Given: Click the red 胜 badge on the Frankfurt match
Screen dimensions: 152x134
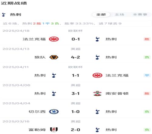Looking at the screenshot, I should coord(147,39).
